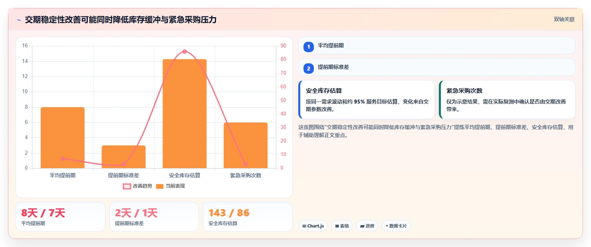This screenshot has height=247, width=591.
Task: Click the 8天 / 7天 stat value
Action: click(x=43, y=213)
